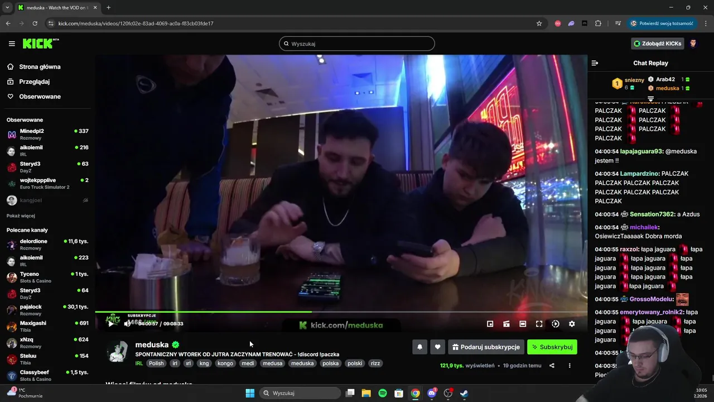Reload the page
Viewport: 714px width, 402px height.
click(x=35, y=23)
